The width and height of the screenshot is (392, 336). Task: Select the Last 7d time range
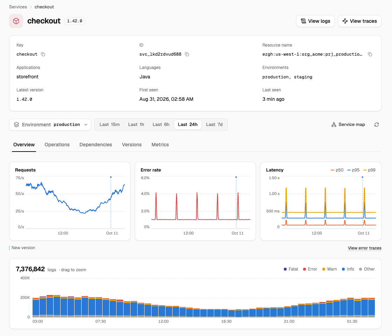pyautogui.click(x=214, y=125)
